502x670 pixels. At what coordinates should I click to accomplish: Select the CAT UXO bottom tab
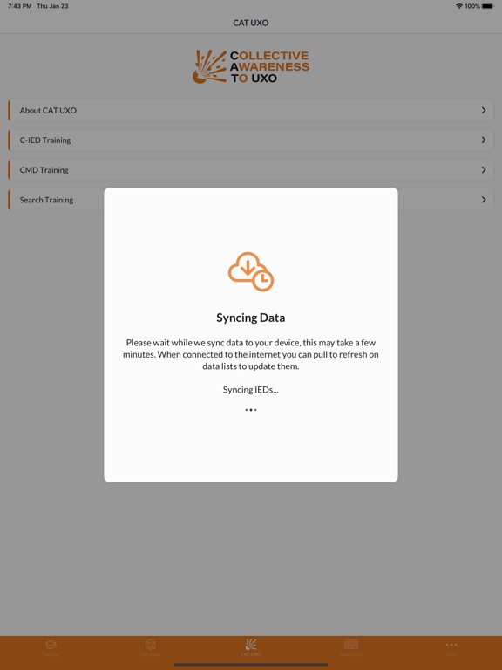[x=251, y=648]
